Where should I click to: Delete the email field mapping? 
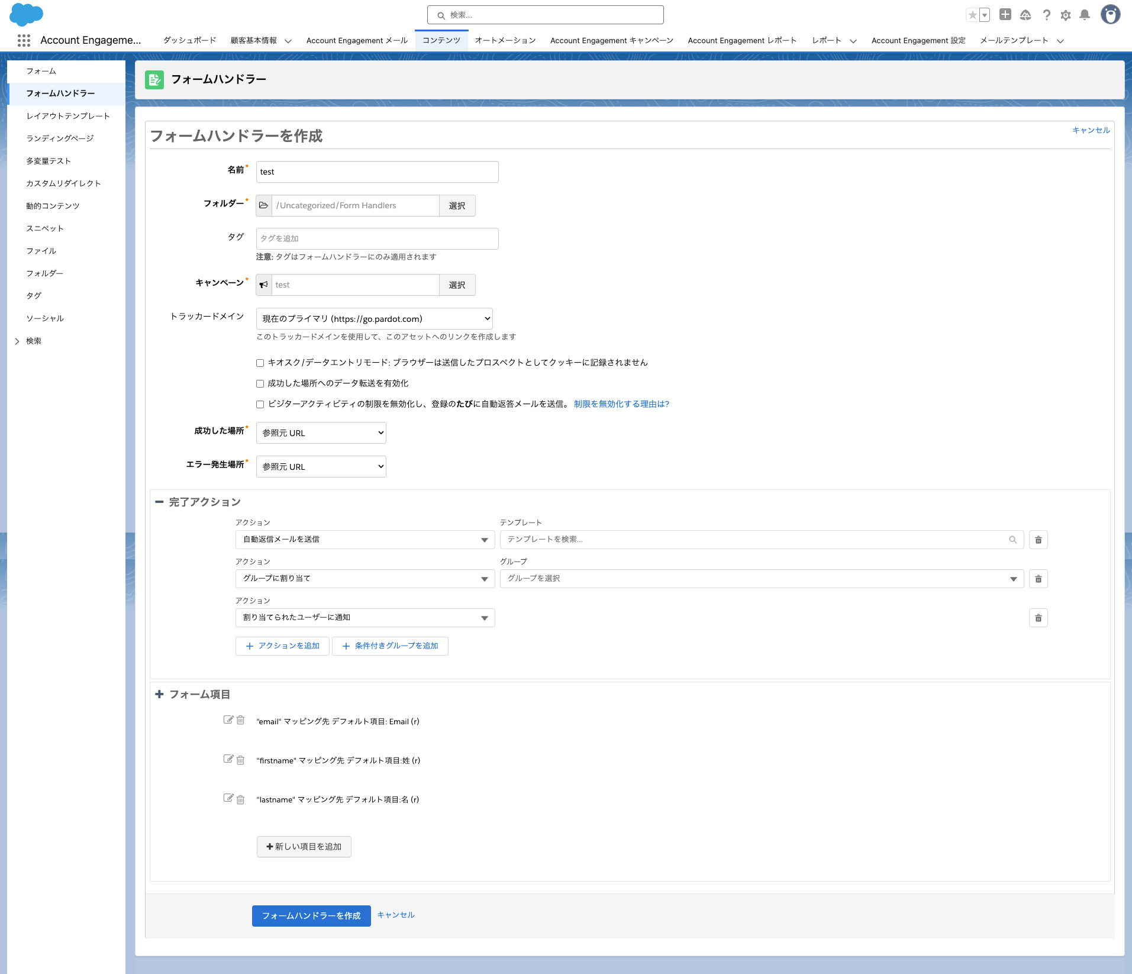coord(241,720)
